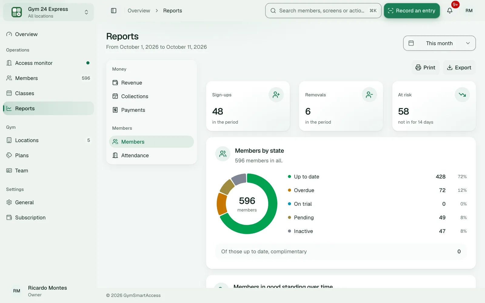This screenshot has width=485, height=303.
Task: Open Locations in the sidebar
Action: pos(48,140)
